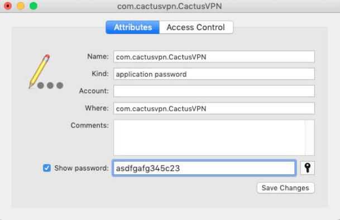340x220 pixels.
Task: Click the "Name:" label text
Action: pos(98,56)
